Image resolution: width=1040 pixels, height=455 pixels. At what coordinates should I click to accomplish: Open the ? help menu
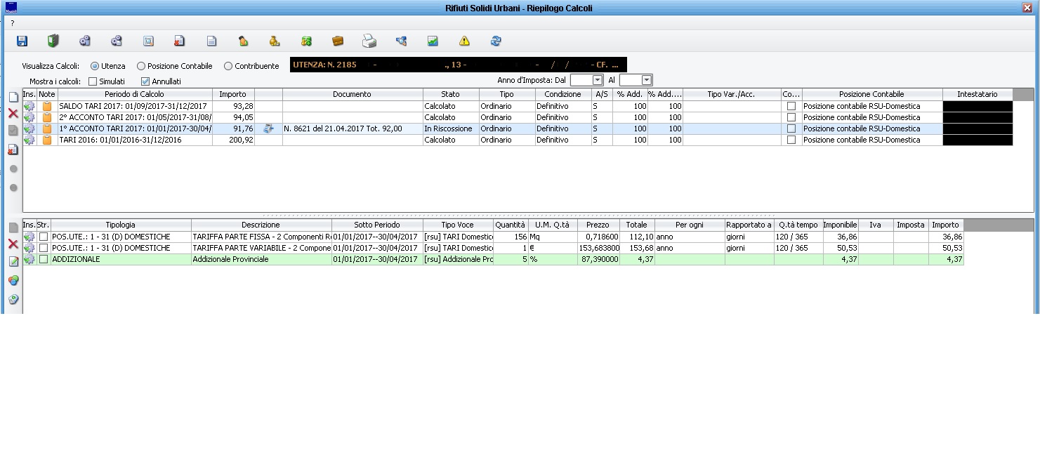(12, 23)
